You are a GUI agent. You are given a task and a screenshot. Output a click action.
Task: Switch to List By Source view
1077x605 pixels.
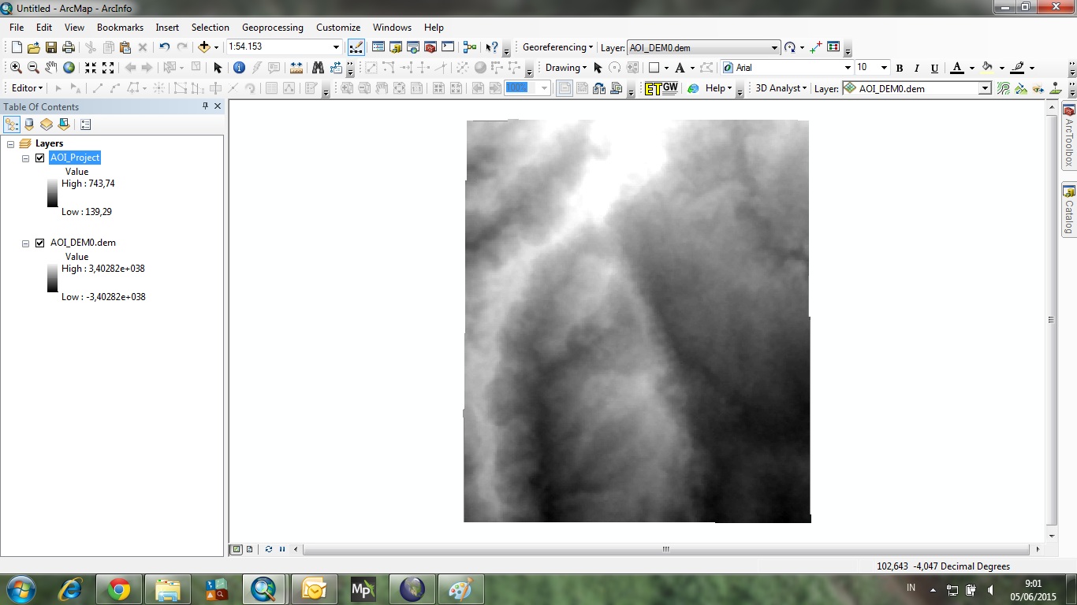[29, 124]
